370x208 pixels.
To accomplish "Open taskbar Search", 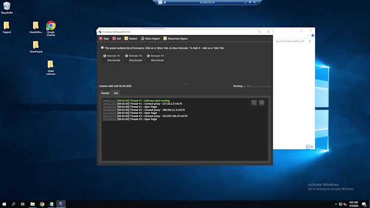I will point(14,204).
